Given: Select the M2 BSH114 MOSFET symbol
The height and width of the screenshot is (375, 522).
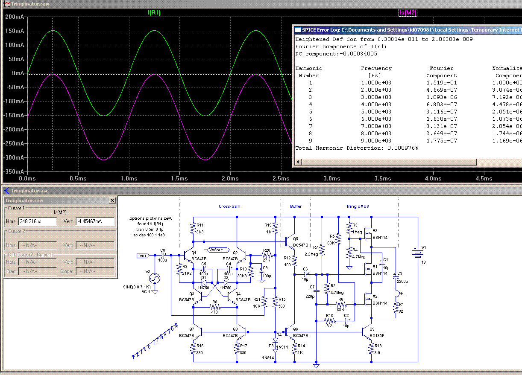Looking at the screenshot, I should coord(369,299).
